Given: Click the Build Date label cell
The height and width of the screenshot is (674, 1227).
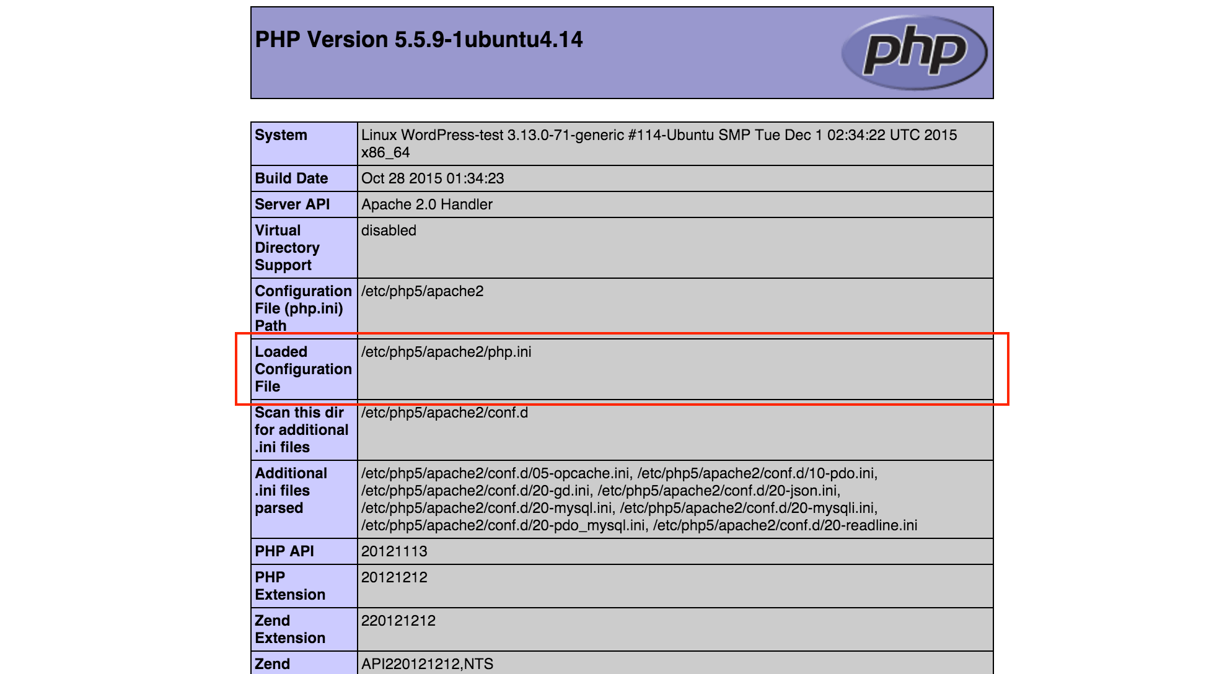Looking at the screenshot, I should point(291,178).
